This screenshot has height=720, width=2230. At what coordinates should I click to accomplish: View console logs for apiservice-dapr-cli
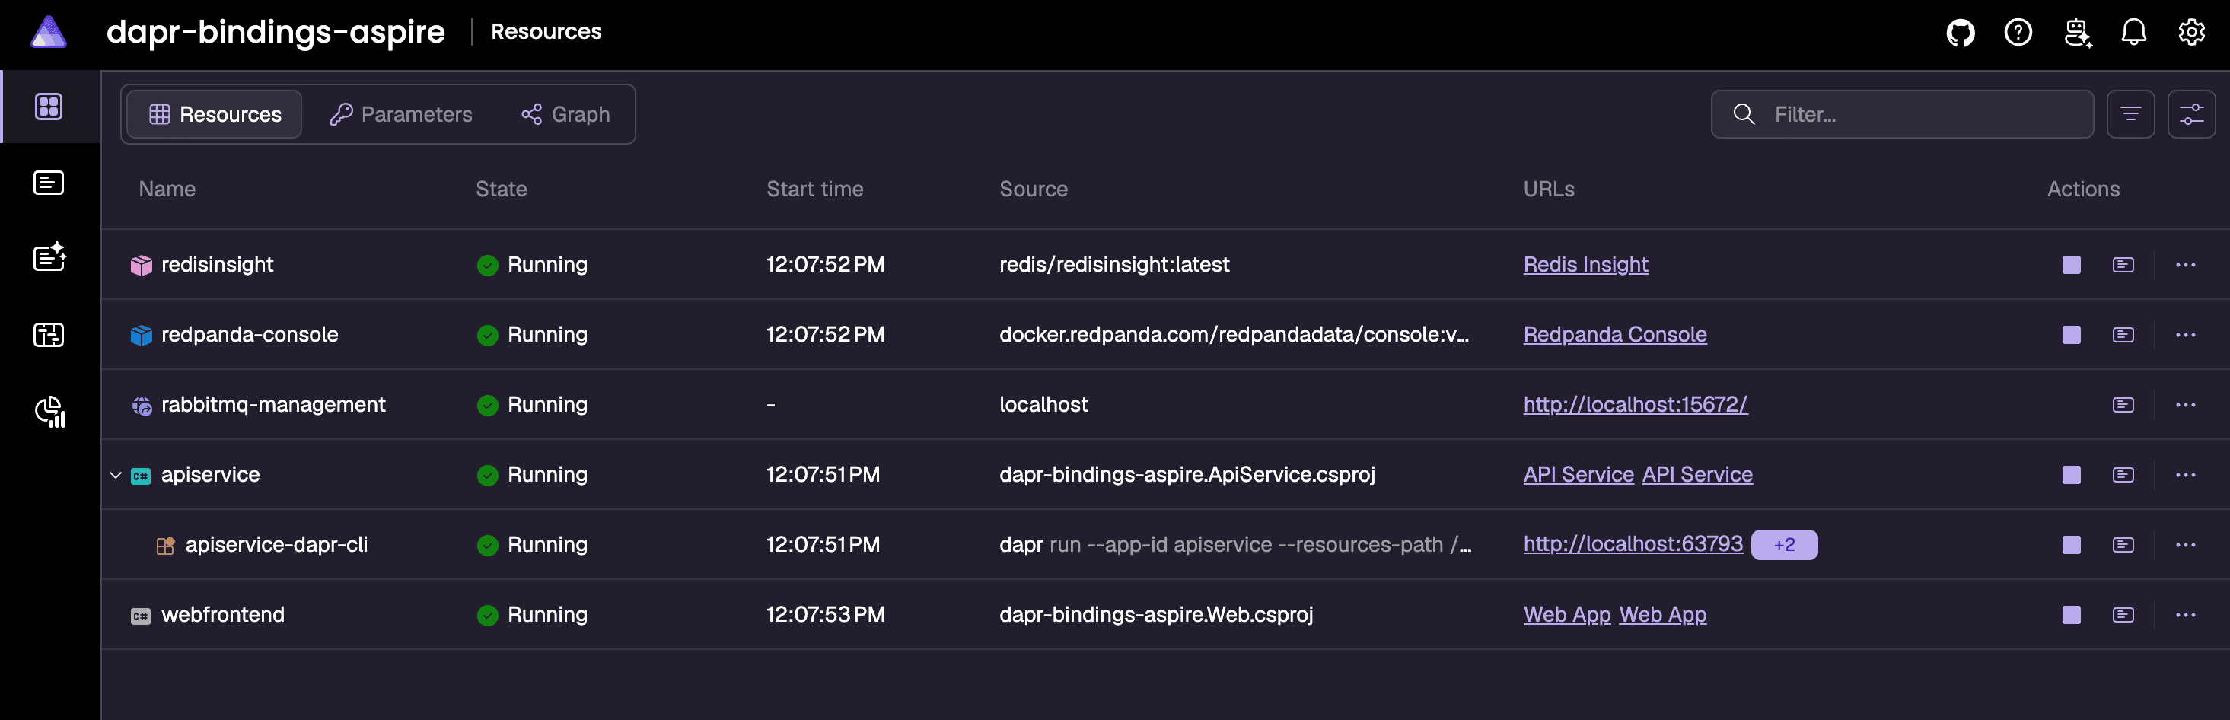click(x=2123, y=545)
